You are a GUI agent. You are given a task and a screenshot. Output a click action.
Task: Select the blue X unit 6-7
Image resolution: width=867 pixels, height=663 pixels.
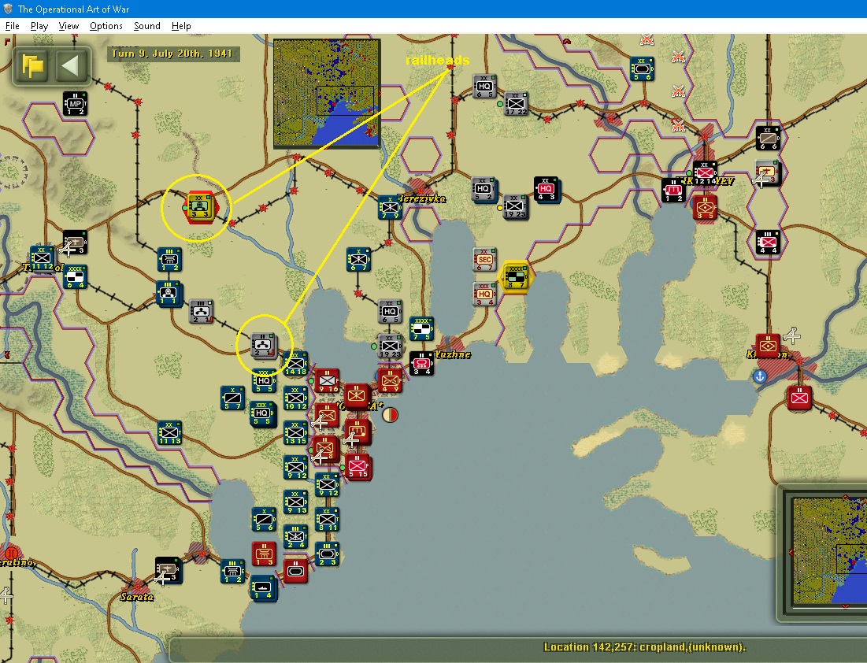pyautogui.click(x=358, y=259)
